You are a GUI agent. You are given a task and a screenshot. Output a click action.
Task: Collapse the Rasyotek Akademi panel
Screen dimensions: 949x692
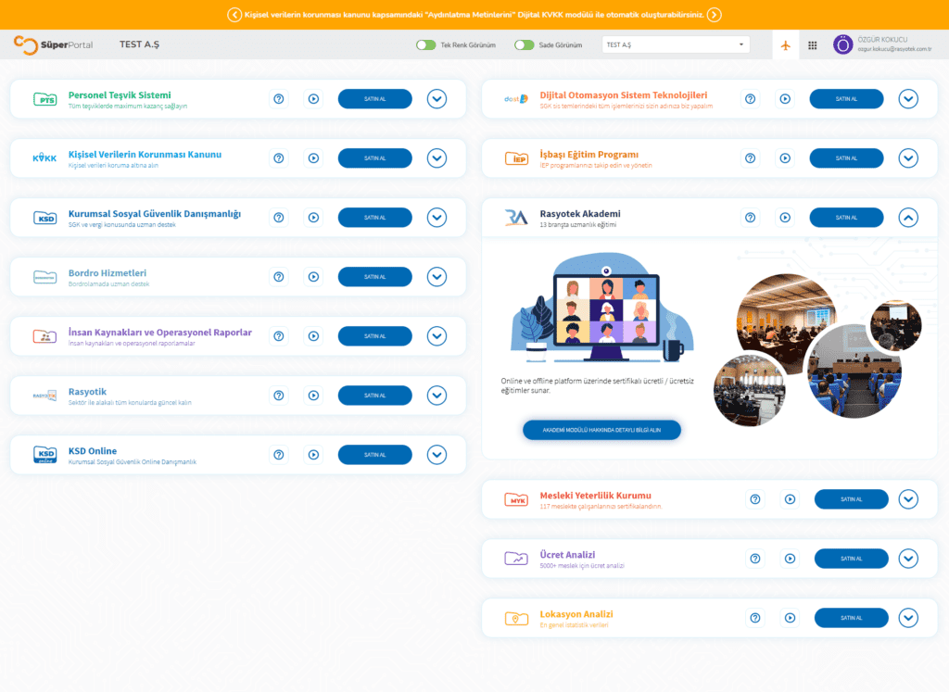908,217
